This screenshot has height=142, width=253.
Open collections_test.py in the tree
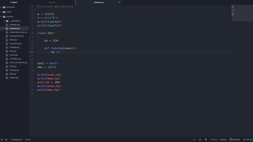click(19, 32)
